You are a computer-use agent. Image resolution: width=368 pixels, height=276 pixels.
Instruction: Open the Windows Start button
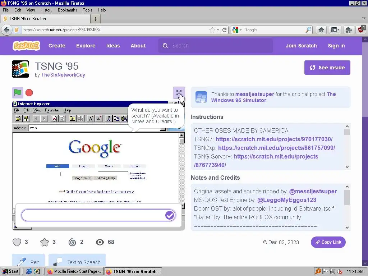point(10,271)
